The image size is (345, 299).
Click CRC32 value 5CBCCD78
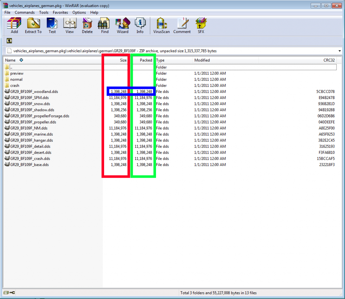(325, 92)
